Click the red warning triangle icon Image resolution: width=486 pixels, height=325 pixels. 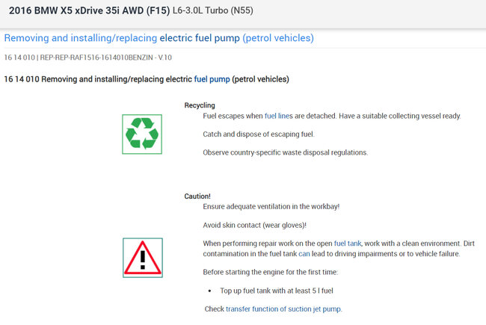[142, 258]
